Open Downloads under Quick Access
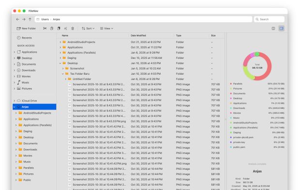This screenshot has height=190, width=299. pos(26,70)
